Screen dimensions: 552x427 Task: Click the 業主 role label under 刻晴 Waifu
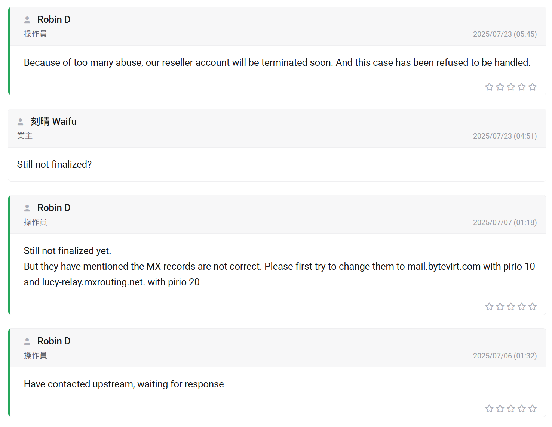point(25,136)
